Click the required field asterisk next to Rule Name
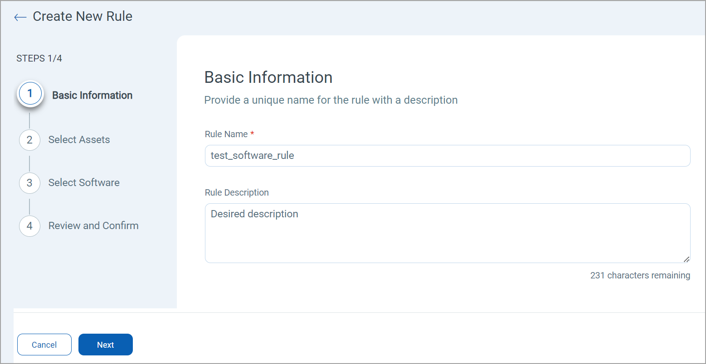 pos(253,133)
